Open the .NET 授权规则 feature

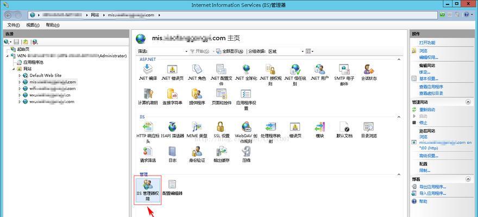pos(271,75)
